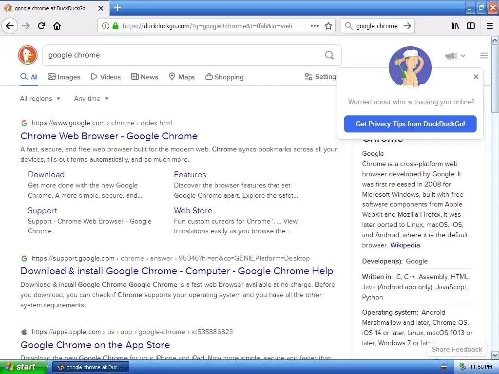
Task: Click the tray icon left of clock
Action: [462, 367]
